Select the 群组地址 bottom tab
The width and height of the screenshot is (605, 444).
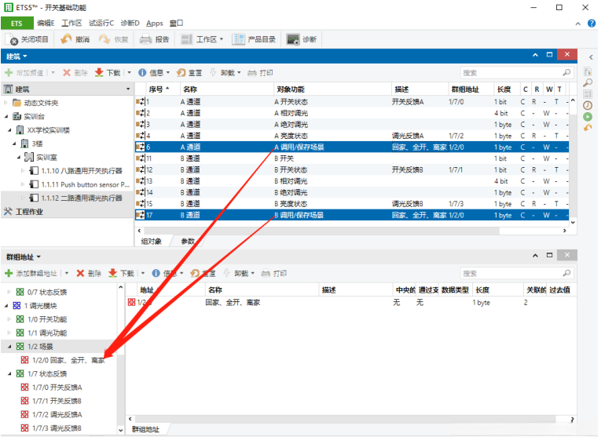[145, 429]
